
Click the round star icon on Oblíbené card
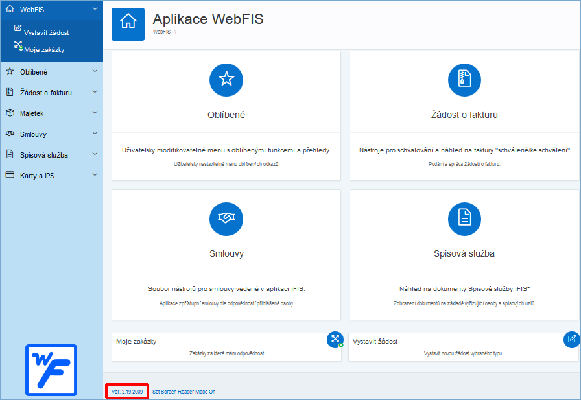(226, 80)
